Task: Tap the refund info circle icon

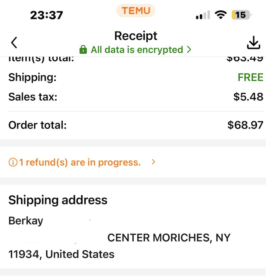Action: tap(13, 162)
